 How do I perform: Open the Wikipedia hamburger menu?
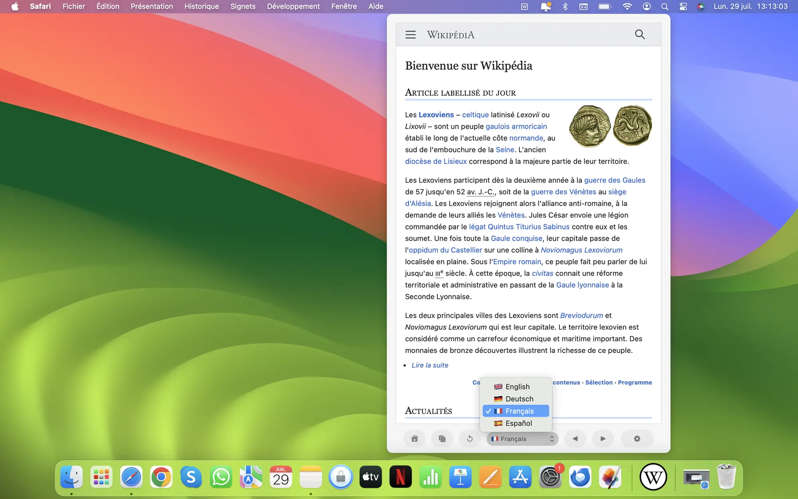pos(410,35)
